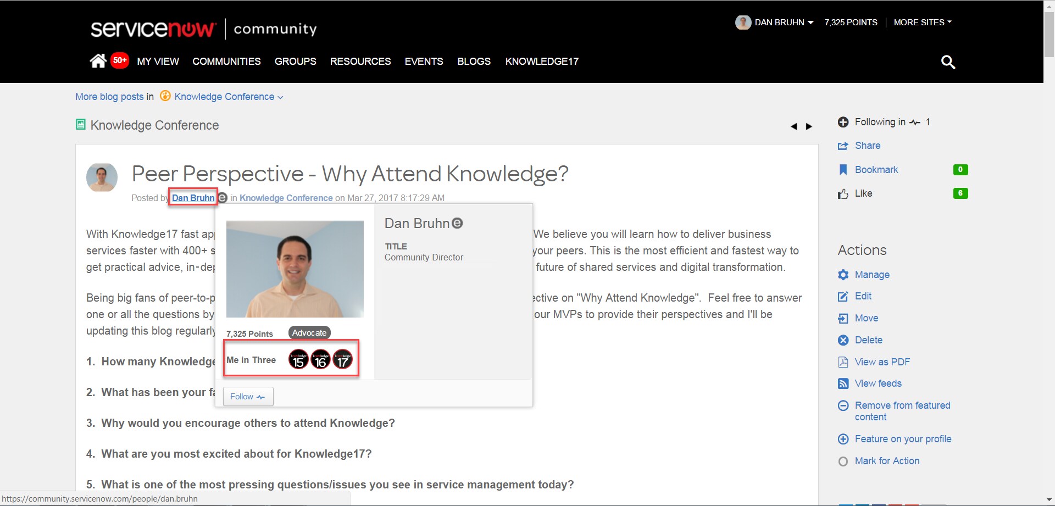Open the Move action icon
This screenshot has width=1055, height=506.
pyautogui.click(x=843, y=318)
